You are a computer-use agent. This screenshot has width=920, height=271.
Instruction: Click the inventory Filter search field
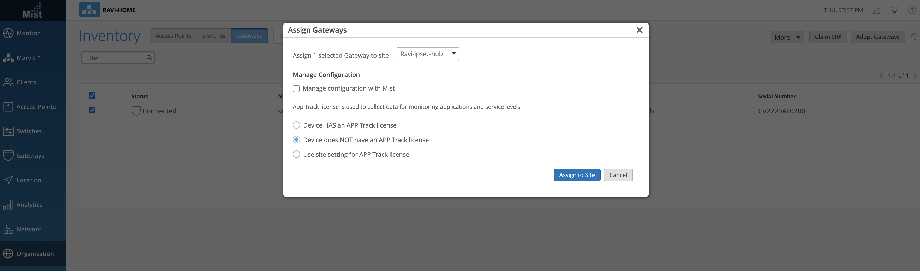pyautogui.click(x=114, y=58)
